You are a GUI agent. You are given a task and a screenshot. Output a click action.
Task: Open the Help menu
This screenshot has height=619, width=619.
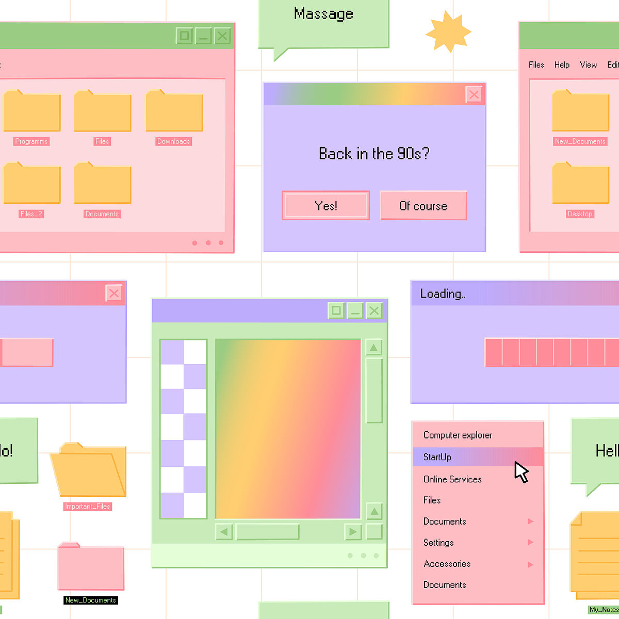[562, 65]
